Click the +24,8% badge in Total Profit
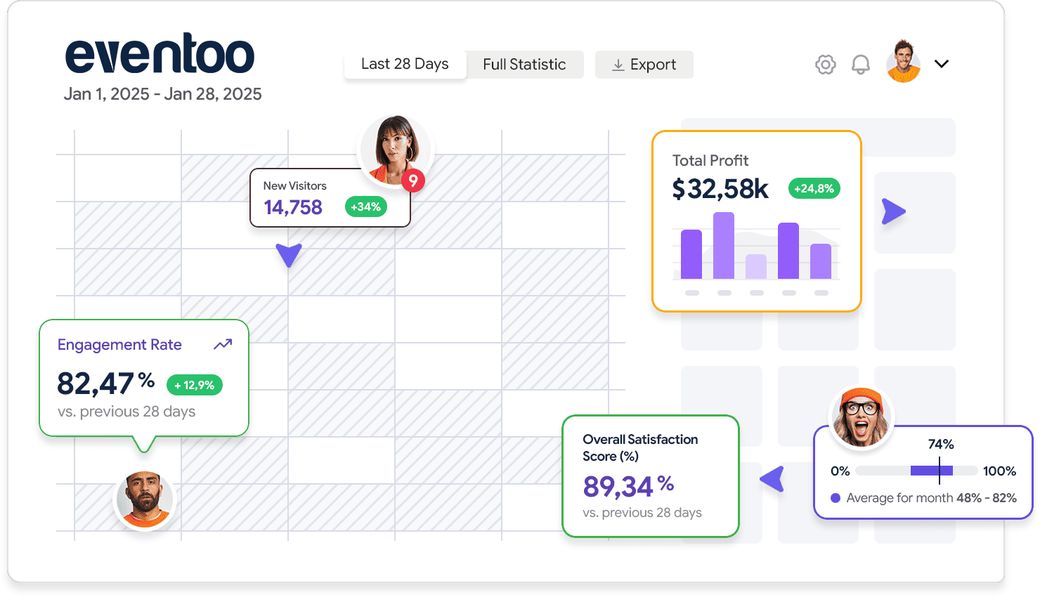This screenshot has height=597, width=1040. click(x=814, y=188)
